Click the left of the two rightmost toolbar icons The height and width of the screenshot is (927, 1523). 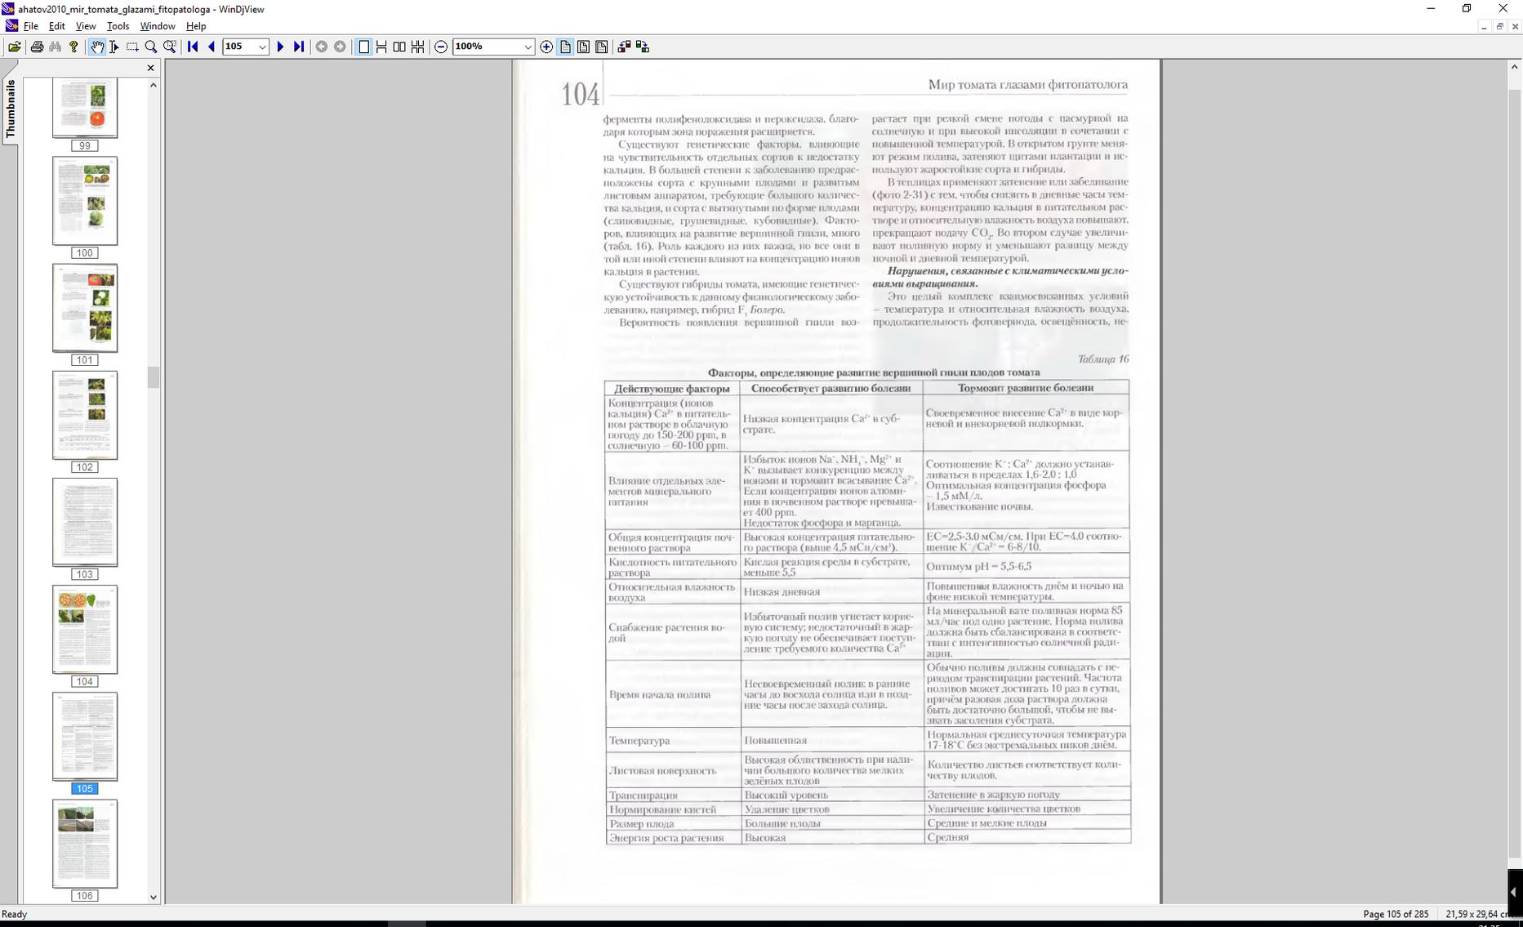click(624, 47)
